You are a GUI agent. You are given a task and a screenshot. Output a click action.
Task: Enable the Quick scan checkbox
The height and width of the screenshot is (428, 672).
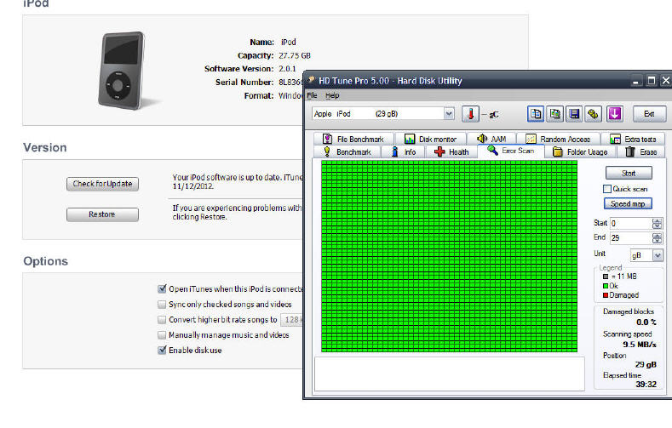pos(607,189)
